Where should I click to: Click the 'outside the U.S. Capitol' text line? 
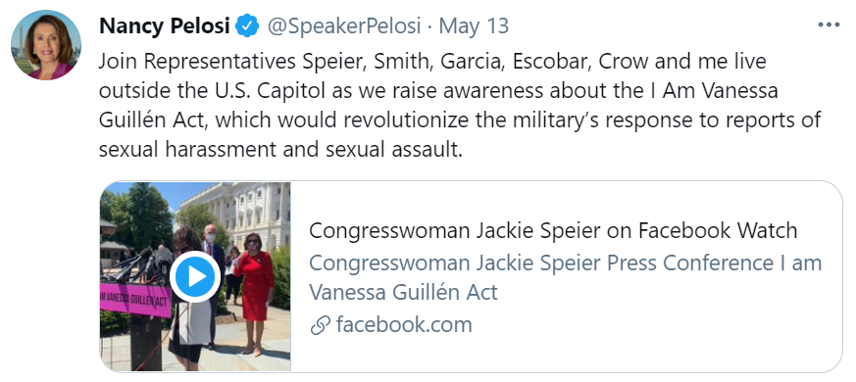438,91
